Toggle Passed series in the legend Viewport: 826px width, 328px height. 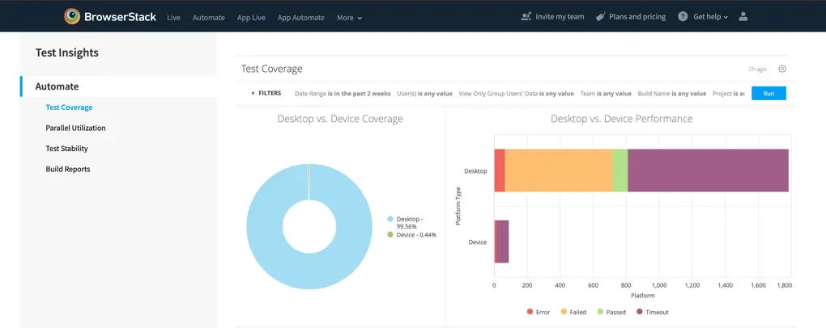(600, 312)
